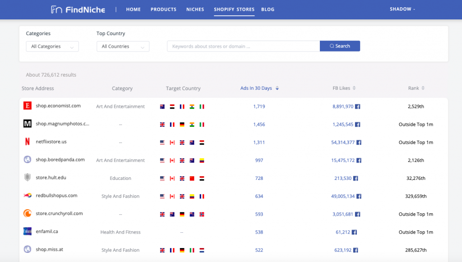This screenshot has width=462, height=262.
Task: Open the BLOG nav item
Action: tap(268, 9)
